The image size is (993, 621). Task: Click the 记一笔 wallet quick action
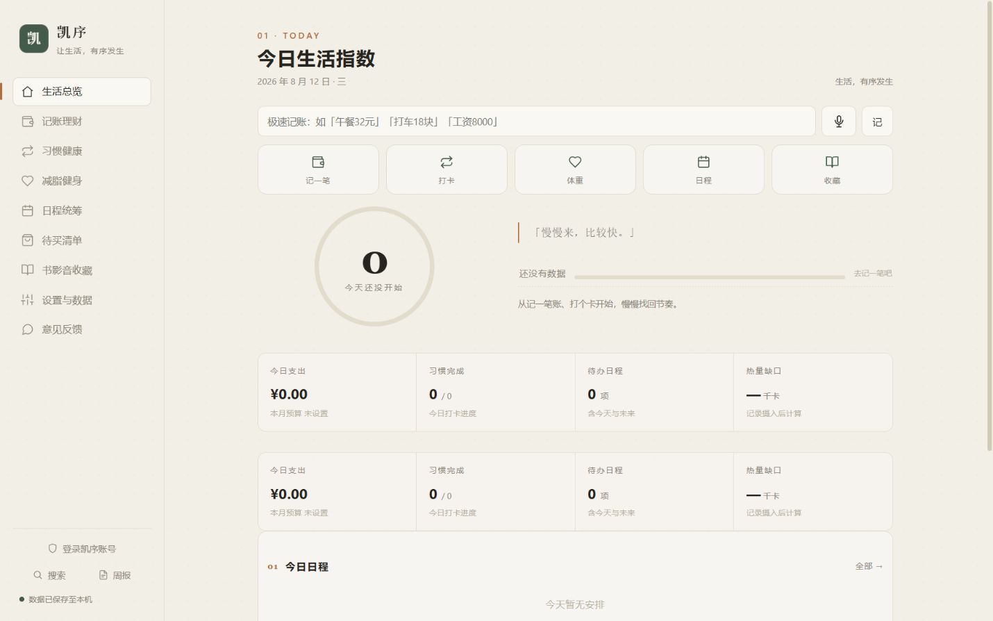(318, 169)
